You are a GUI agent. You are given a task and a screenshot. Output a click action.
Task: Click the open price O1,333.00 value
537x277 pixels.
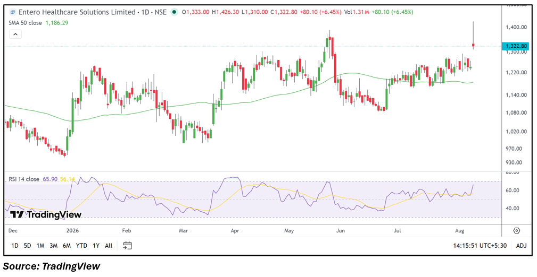point(196,12)
